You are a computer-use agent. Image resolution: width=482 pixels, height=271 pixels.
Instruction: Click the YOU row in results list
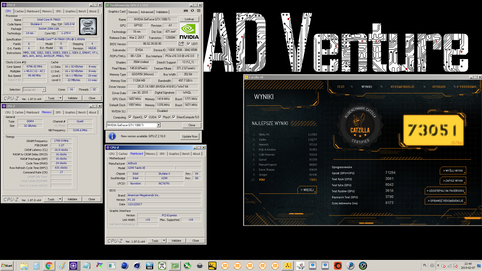[x=285, y=180]
